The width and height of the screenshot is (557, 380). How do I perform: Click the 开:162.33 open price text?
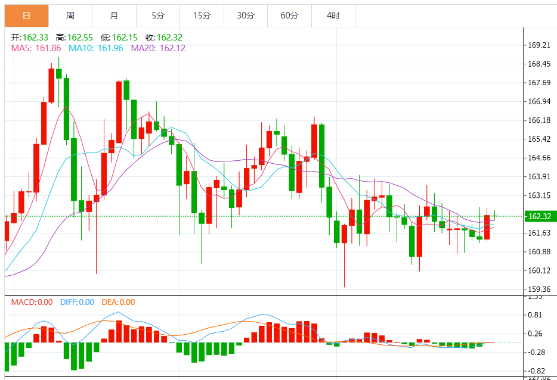[29, 38]
